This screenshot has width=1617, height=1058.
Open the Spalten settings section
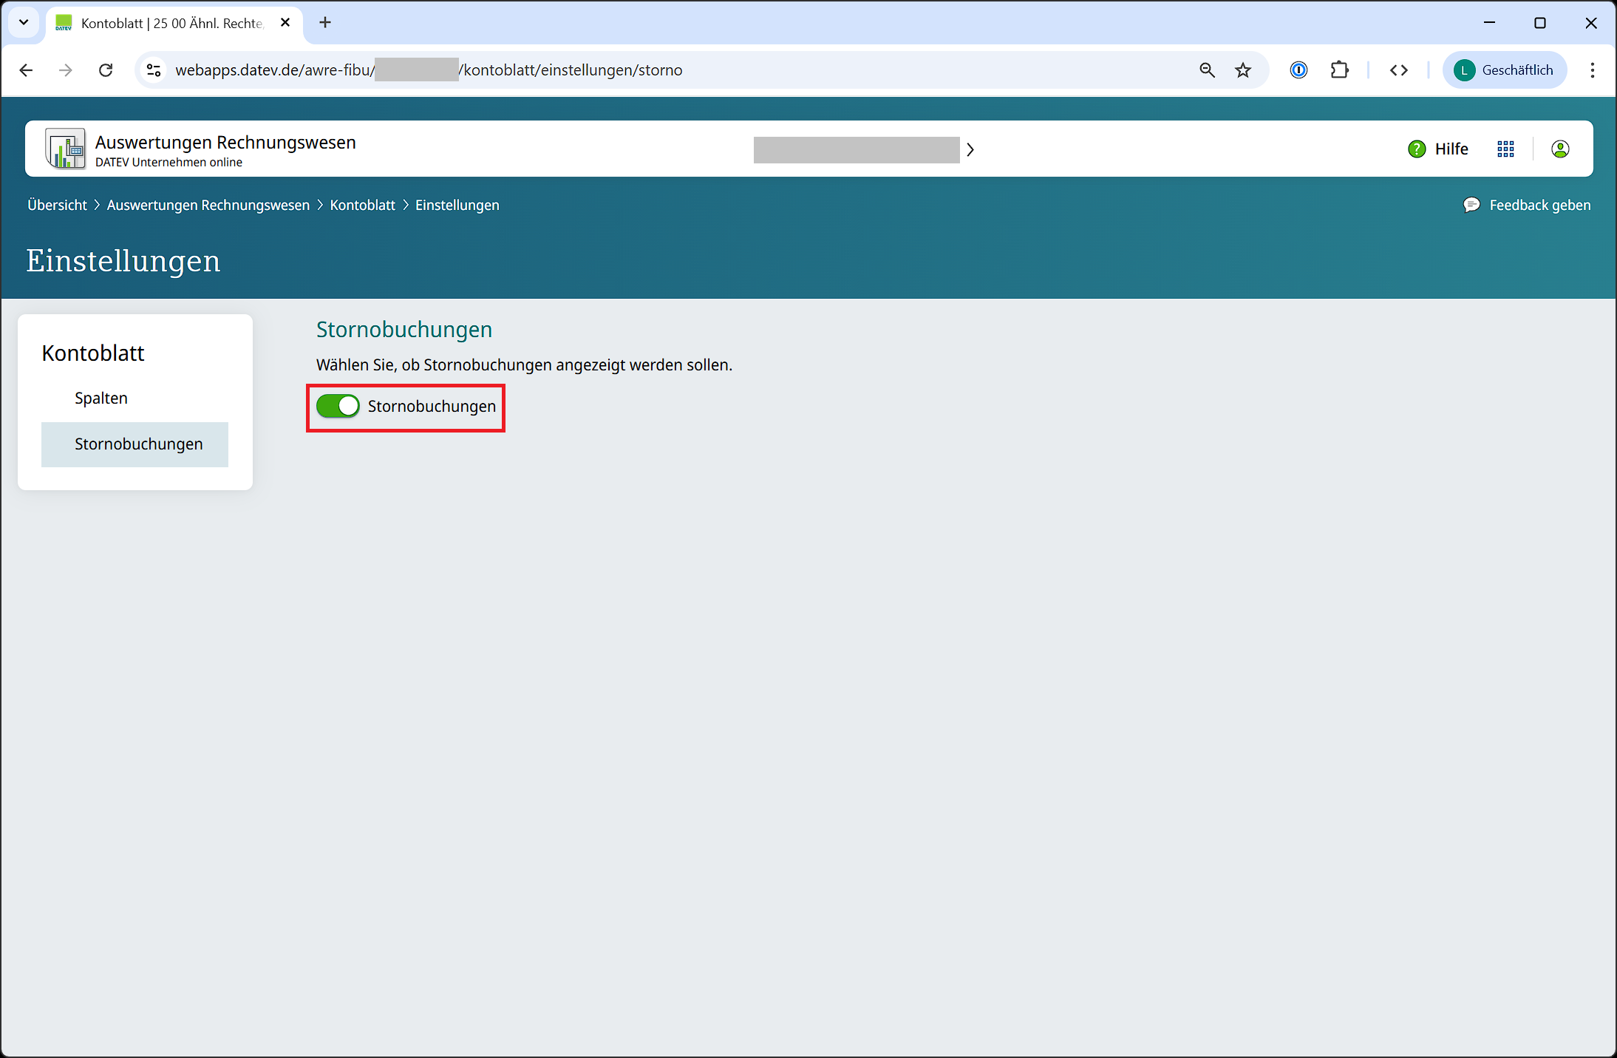[101, 399]
